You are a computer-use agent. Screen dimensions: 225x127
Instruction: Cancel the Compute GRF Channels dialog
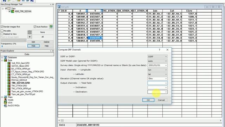pyautogui.click(x=161, y=100)
